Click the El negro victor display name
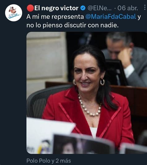147x165 pixels. (x=56, y=8)
